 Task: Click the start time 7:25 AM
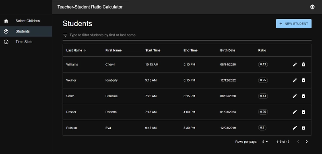pyautogui.click(x=151, y=96)
